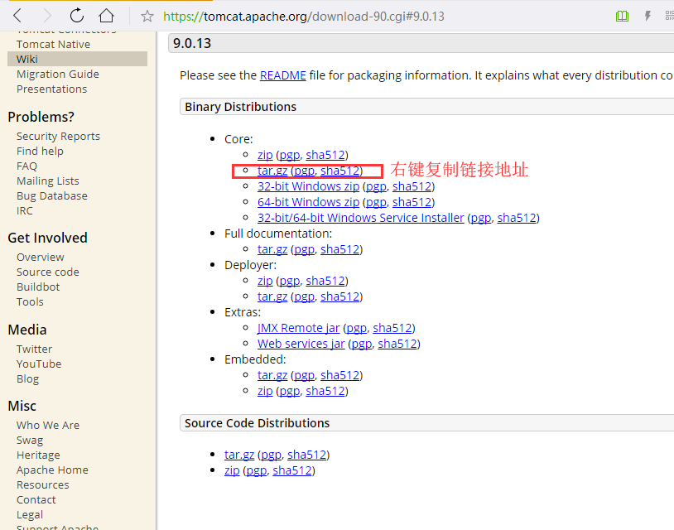The width and height of the screenshot is (674, 530).
Task: Open JMX Remote jar sha512
Action: click(x=392, y=328)
